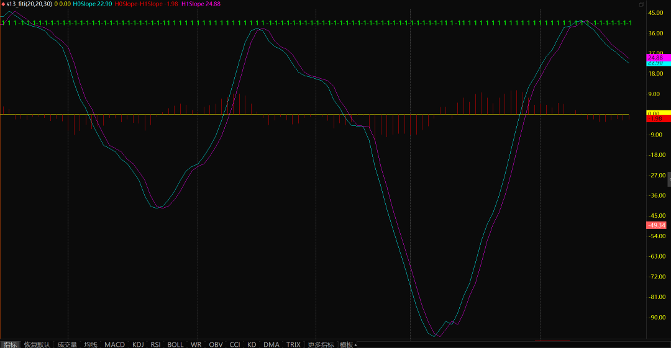This screenshot has width=671, height=348.
Task: Open the 指标 tab
Action: [x=11, y=344]
